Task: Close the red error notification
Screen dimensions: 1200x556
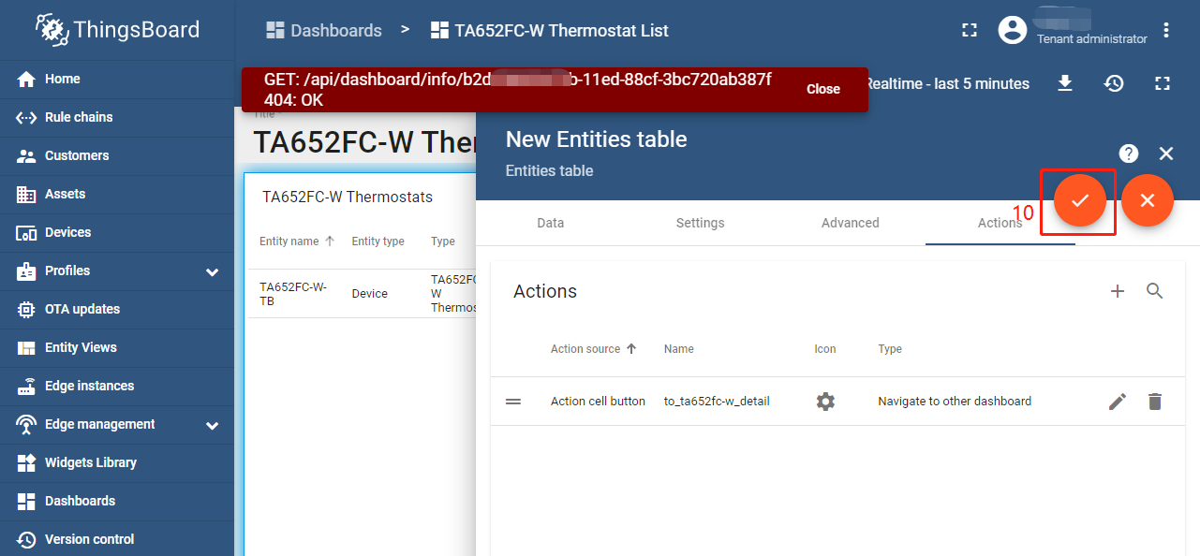Action: pos(823,89)
